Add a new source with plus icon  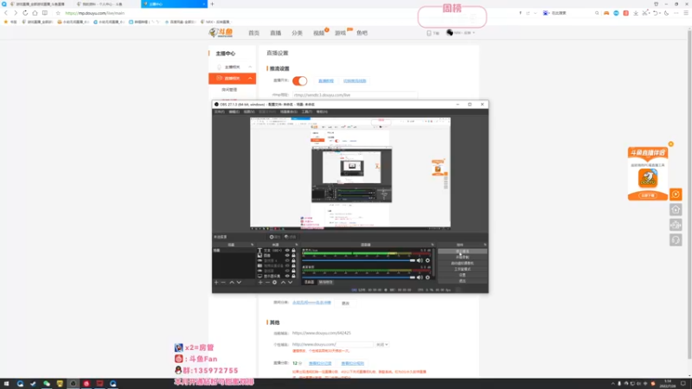[x=260, y=283]
